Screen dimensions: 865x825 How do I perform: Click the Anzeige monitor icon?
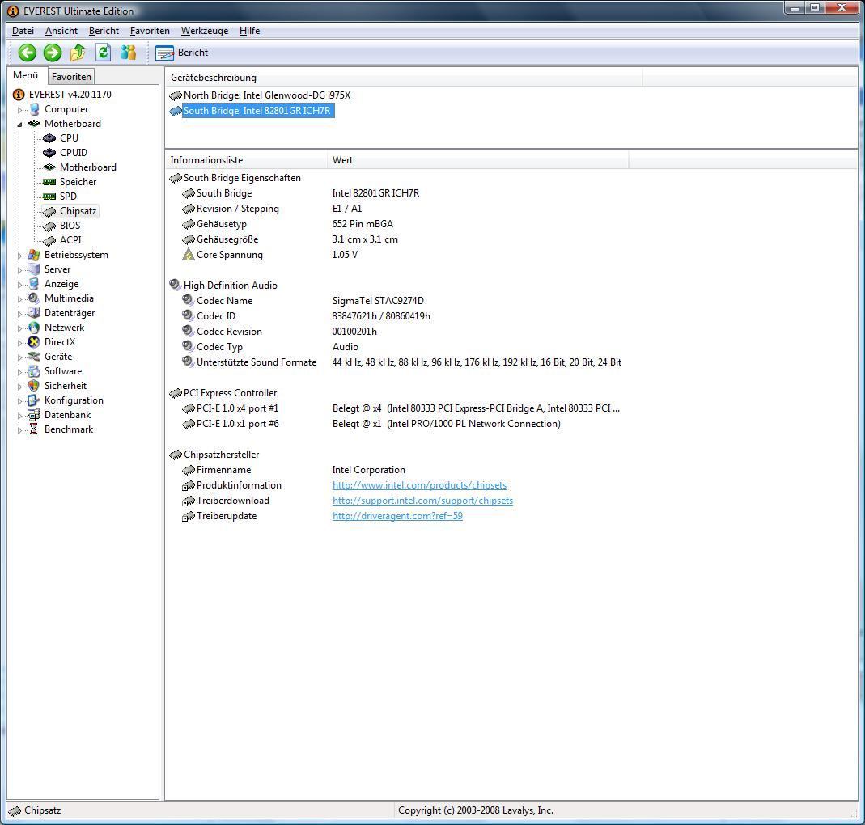coord(34,284)
